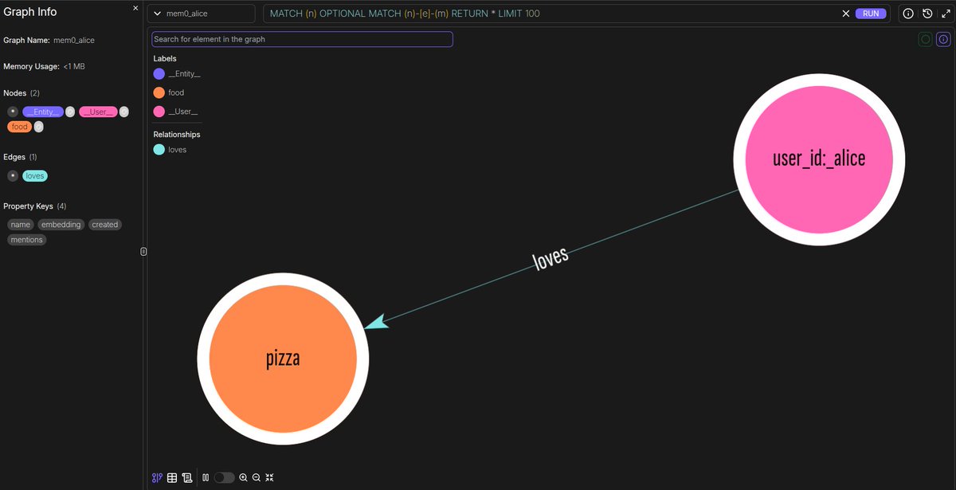Click the 'mentions' property key chip
Screen dimensions: 956x490
26,240
